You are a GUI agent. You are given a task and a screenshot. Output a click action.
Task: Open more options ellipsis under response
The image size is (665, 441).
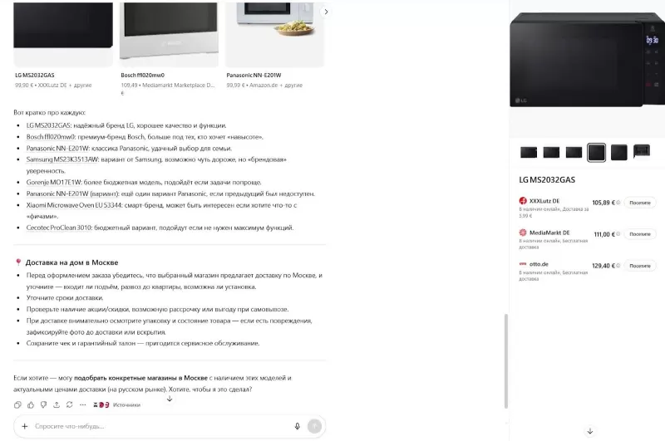click(x=82, y=405)
